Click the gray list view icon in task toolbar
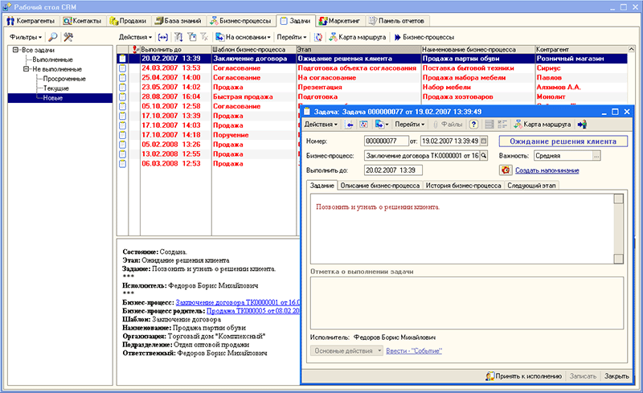 pyautogui.click(x=489, y=125)
